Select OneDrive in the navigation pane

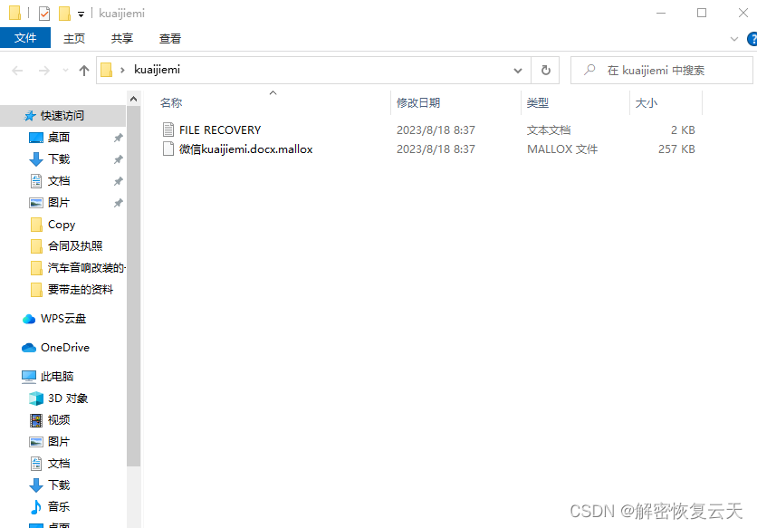[x=63, y=347]
